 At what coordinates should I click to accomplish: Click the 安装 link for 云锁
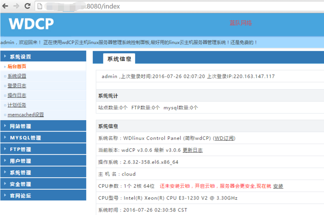278,186
